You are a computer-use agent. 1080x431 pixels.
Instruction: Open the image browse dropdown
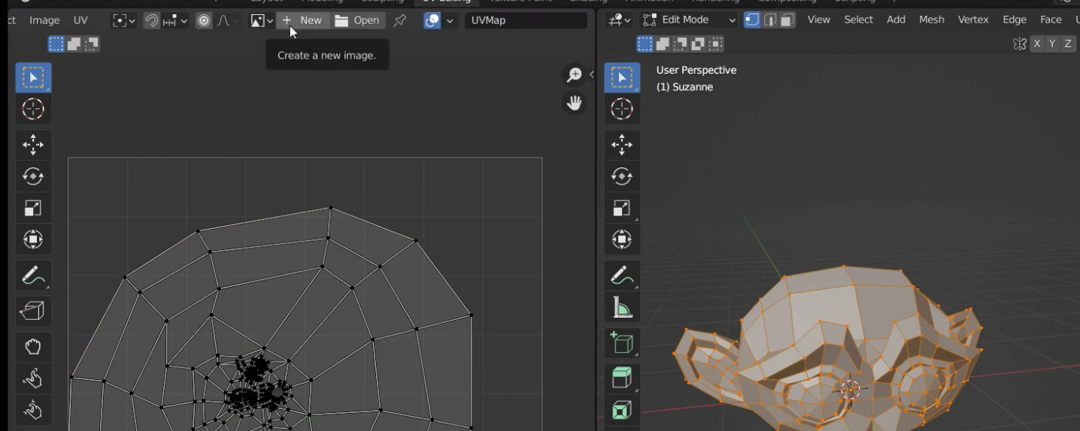261,20
